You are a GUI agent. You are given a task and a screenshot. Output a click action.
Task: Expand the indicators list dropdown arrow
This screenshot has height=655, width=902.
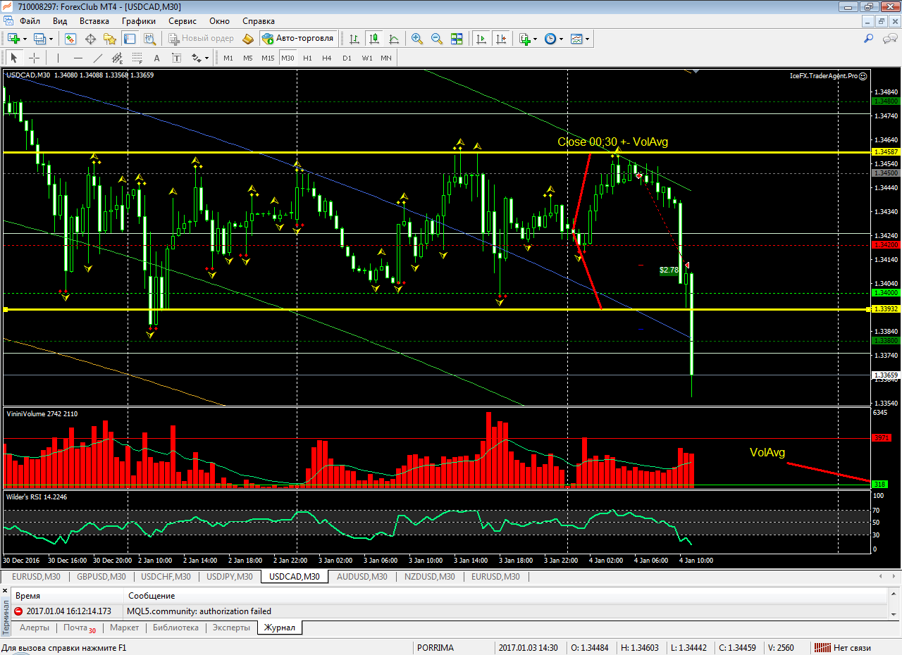tap(536, 39)
